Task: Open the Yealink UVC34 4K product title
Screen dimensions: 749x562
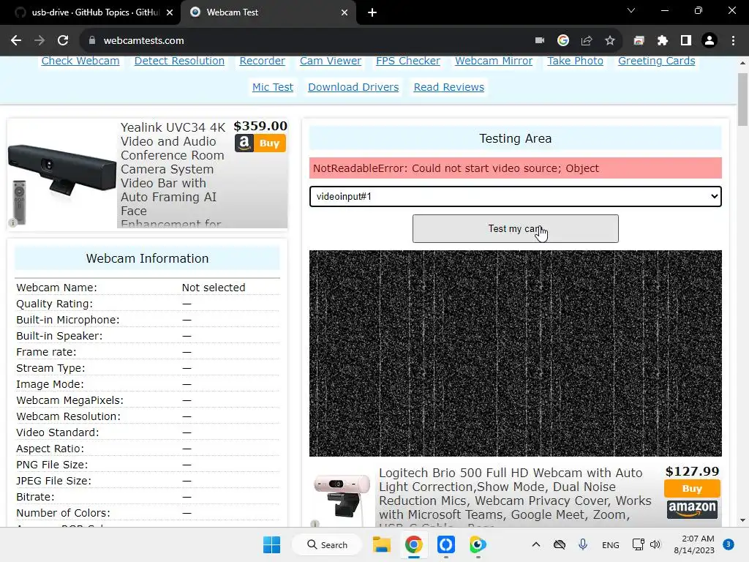Action: [173, 174]
